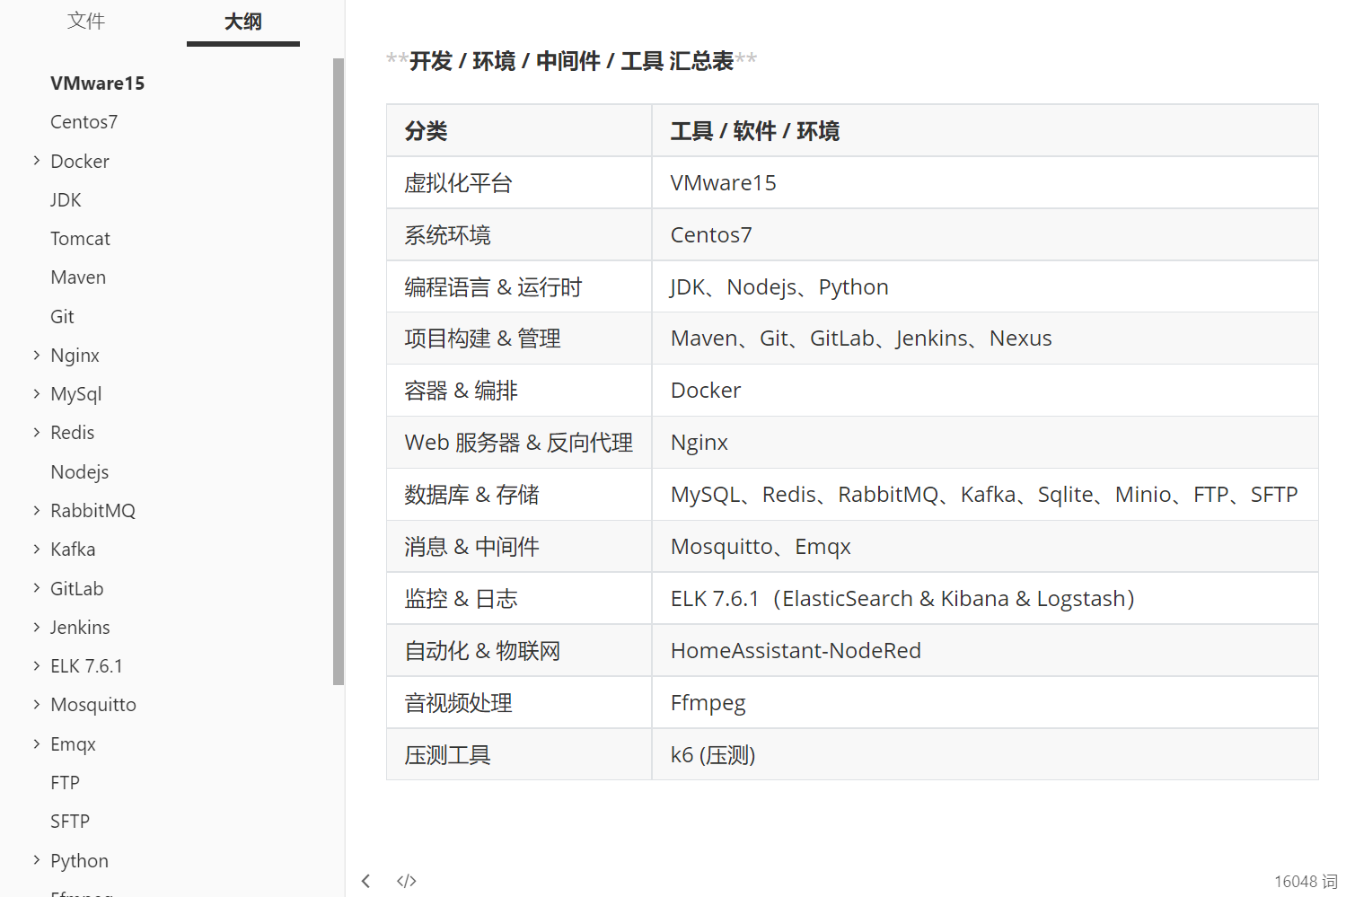Jump to Git in outline
This screenshot has width=1346, height=897.
coord(62,316)
